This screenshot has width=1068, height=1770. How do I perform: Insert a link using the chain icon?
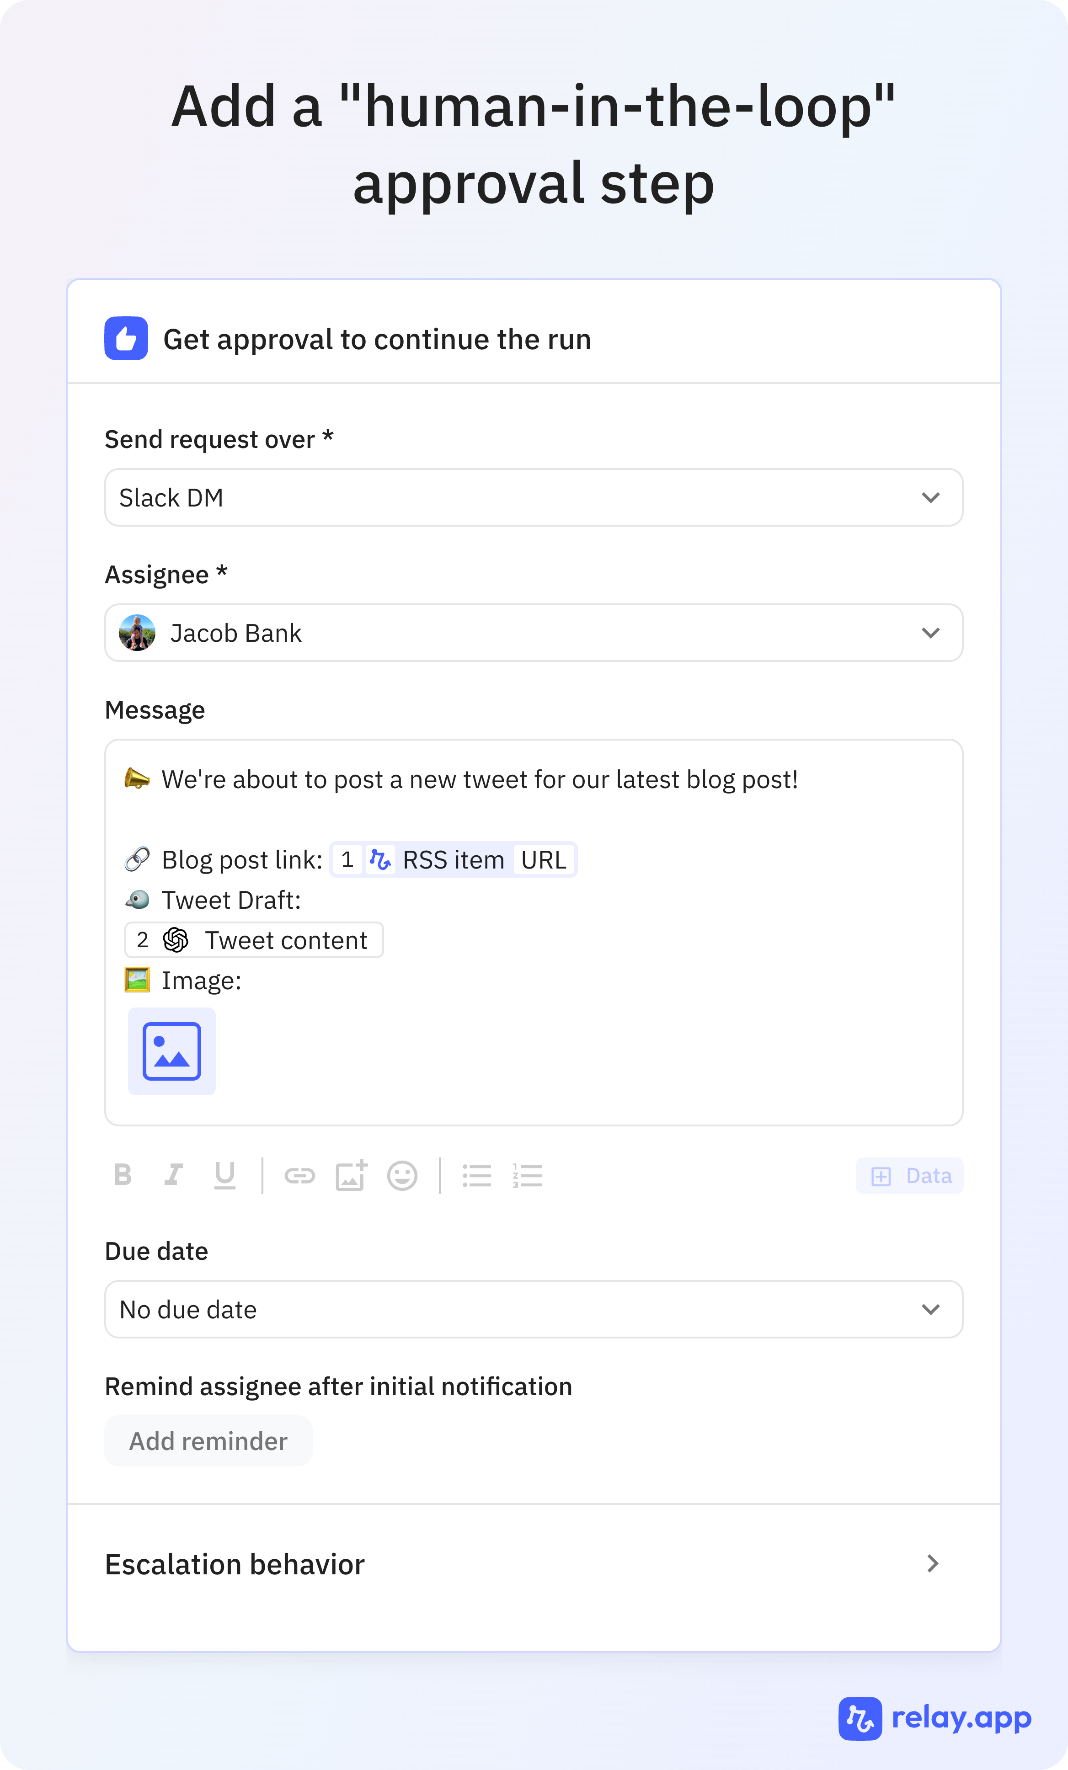[299, 1176]
